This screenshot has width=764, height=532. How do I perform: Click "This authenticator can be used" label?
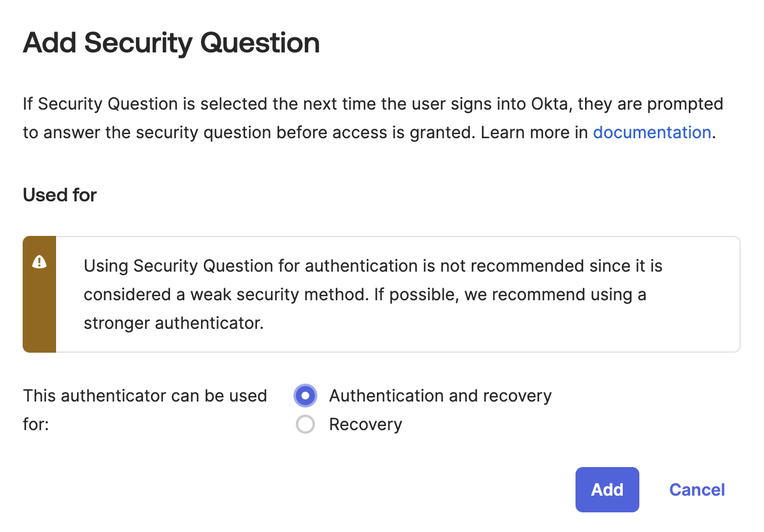(x=145, y=396)
